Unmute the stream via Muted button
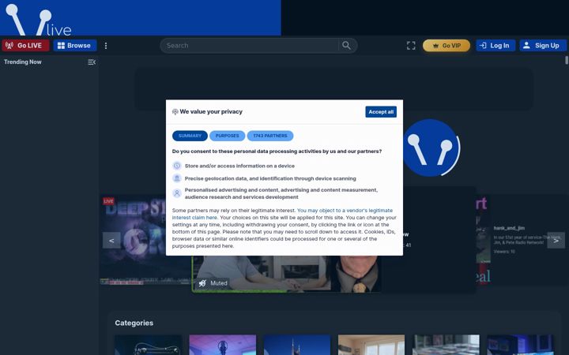 point(213,283)
